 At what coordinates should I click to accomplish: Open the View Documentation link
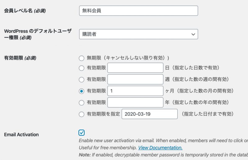tap(160, 148)
